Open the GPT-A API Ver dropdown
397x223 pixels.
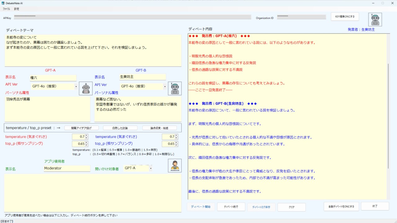(76, 86)
